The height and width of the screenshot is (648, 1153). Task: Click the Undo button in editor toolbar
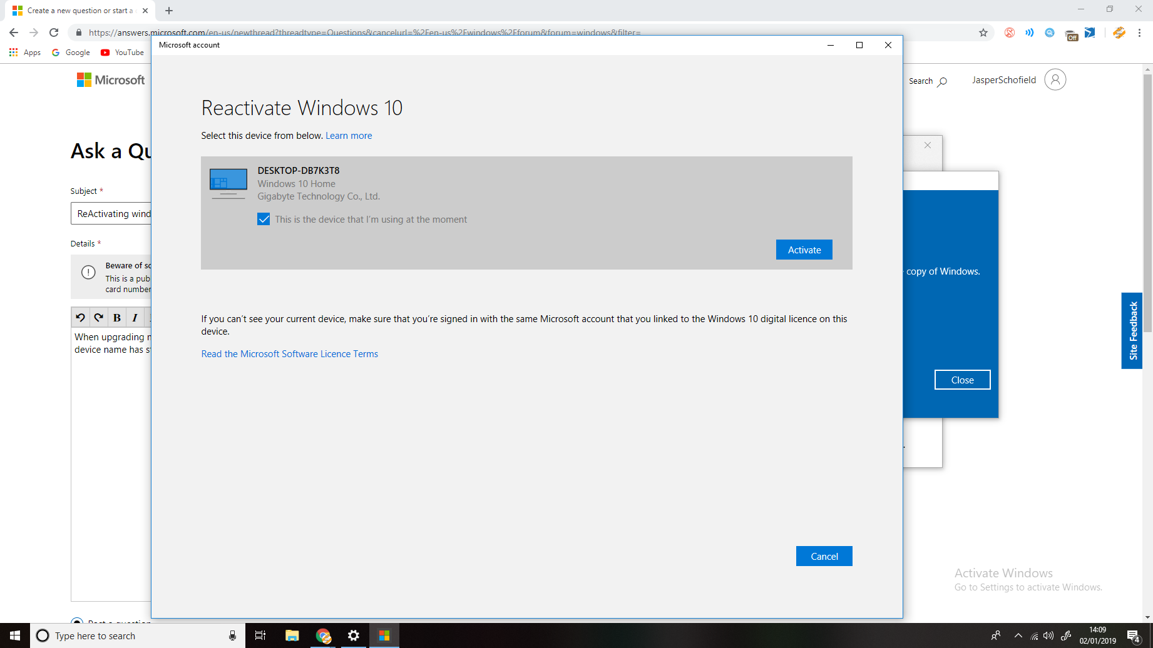click(x=80, y=318)
